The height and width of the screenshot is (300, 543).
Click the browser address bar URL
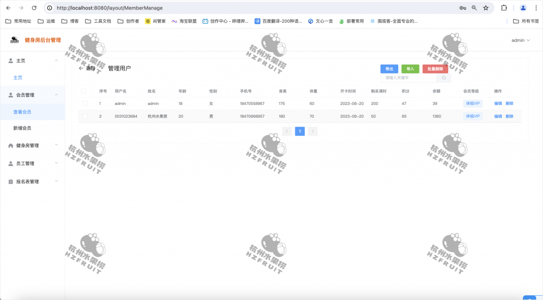point(109,7)
